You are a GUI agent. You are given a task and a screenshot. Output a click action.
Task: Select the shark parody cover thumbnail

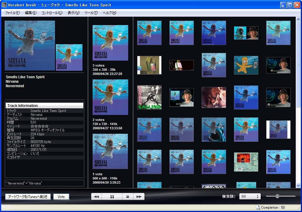click(214, 130)
